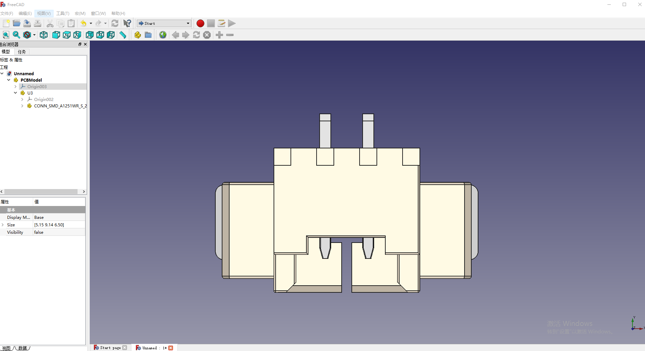Open a file with the folder icon
645x351 pixels.
coord(17,23)
